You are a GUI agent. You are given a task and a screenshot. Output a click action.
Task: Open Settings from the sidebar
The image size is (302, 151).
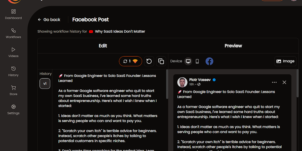pyautogui.click(x=13, y=110)
